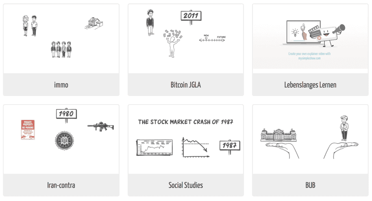This screenshot has height=201, width=372.
Task: Open the Iran-contra title label
Action: pyautogui.click(x=61, y=185)
